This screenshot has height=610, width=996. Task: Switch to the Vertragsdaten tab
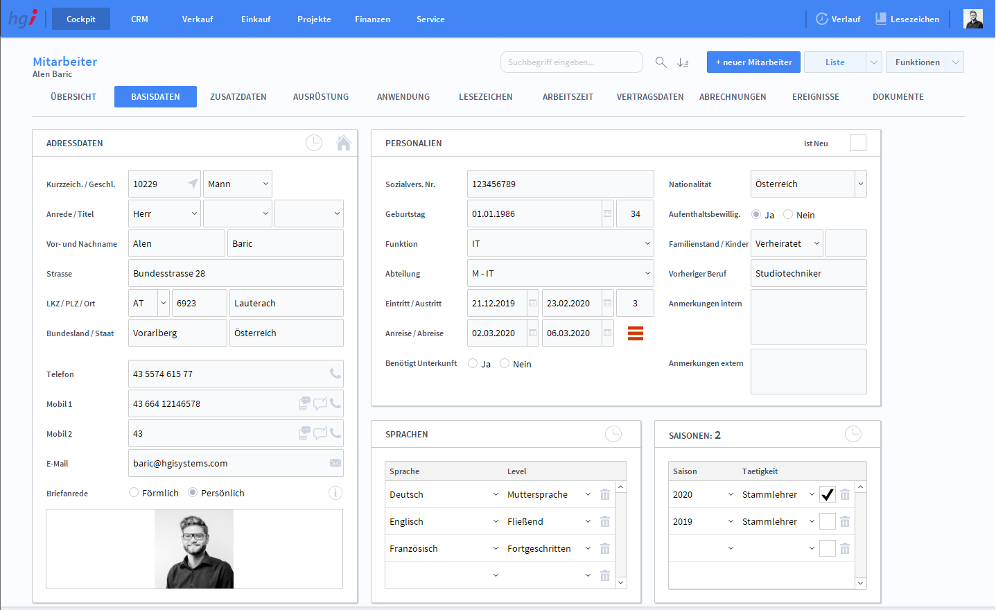click(x=649, y=97)
